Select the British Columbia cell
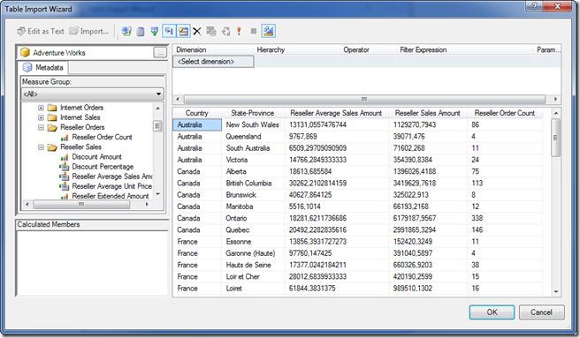The width and height of the screenshot is (580, 338). tap(253, 184)
